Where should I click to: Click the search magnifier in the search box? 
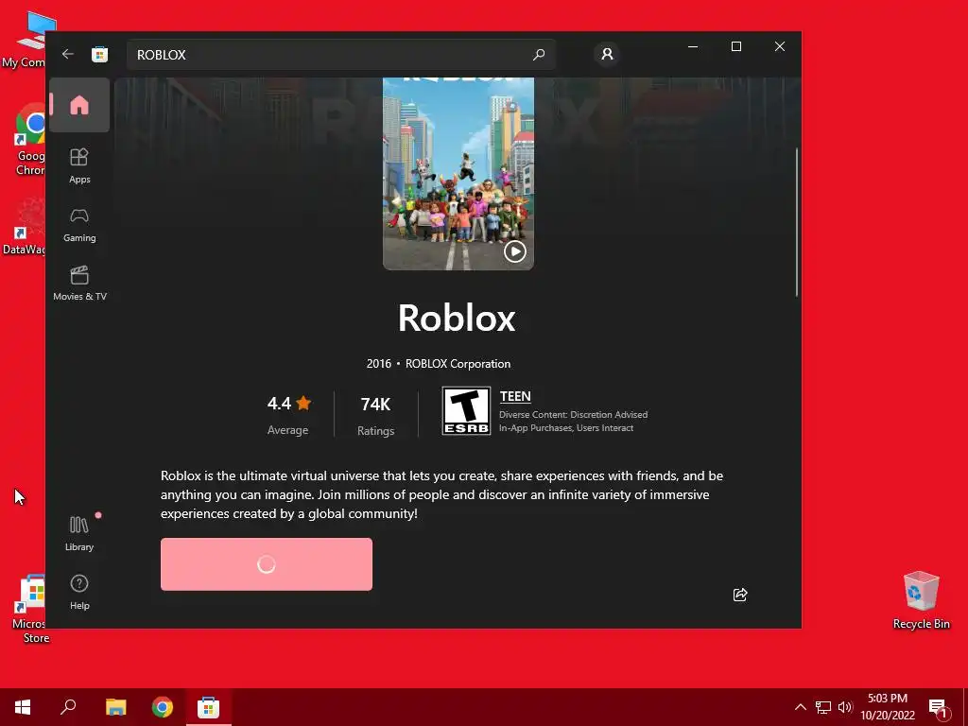tap(538, 54)
